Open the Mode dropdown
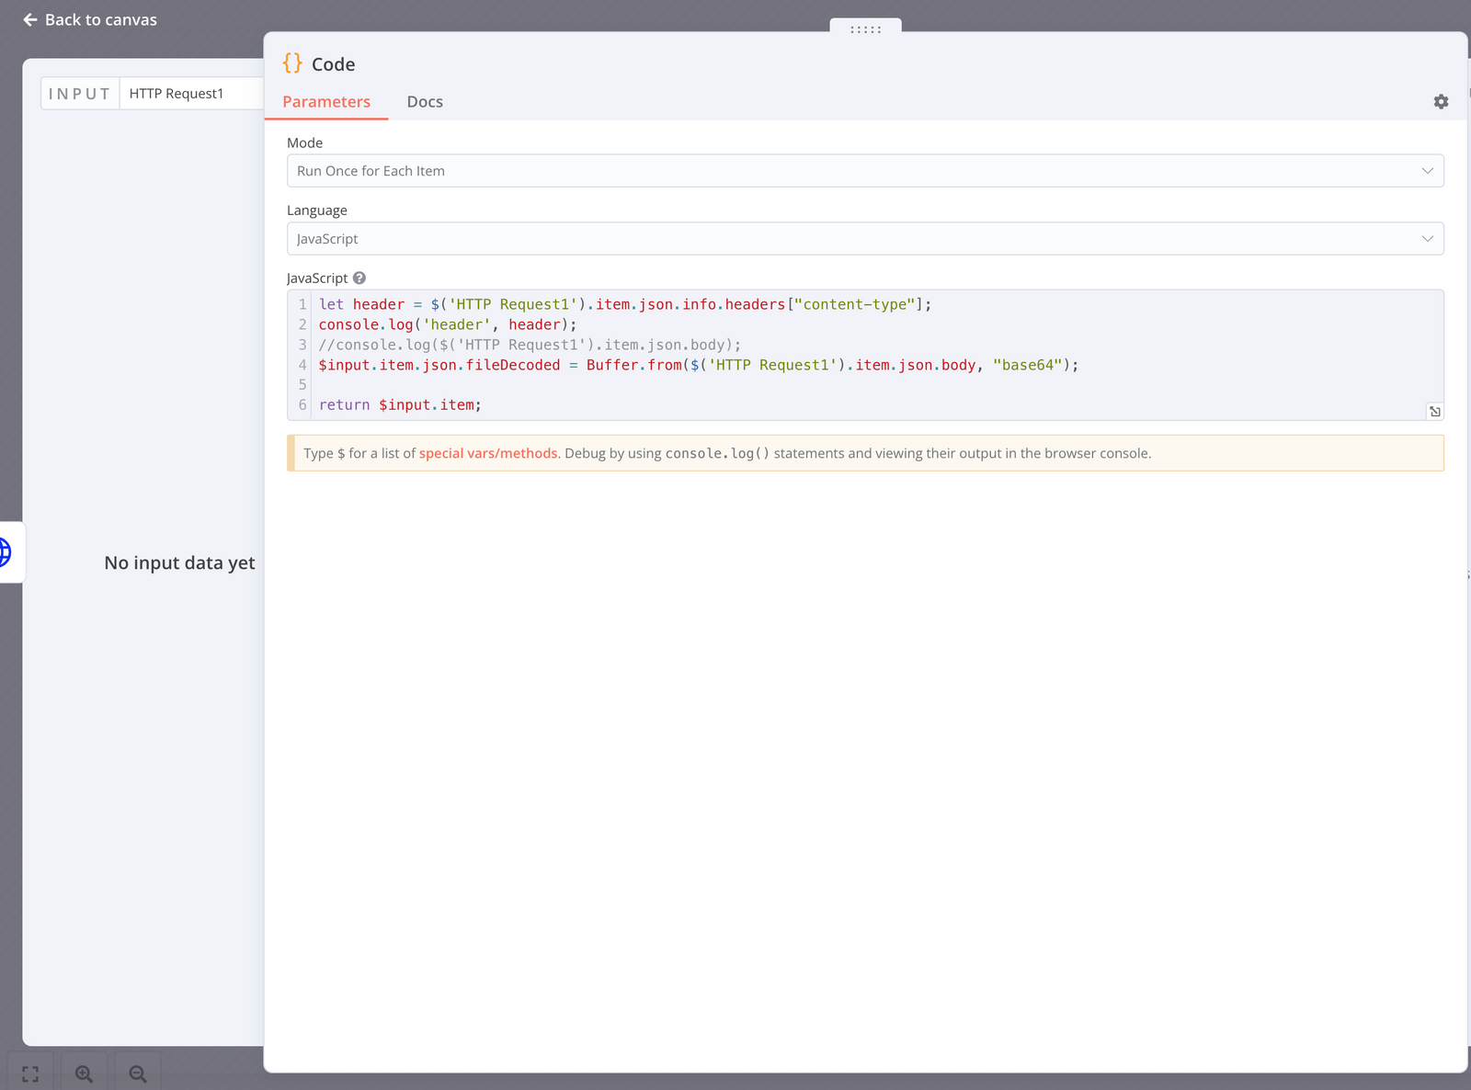 (x=864, y=171)
